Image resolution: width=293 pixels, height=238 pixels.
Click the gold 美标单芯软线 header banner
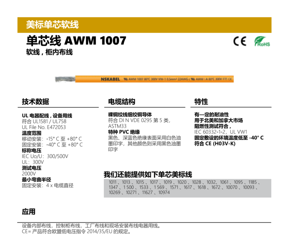point(144,25)
